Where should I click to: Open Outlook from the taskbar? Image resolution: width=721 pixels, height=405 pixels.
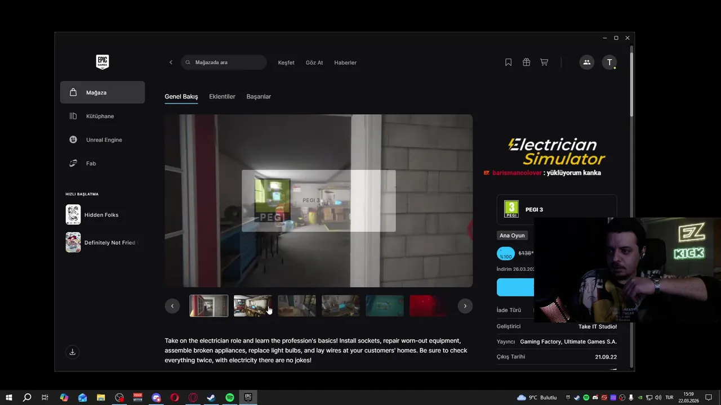[83, 398]
